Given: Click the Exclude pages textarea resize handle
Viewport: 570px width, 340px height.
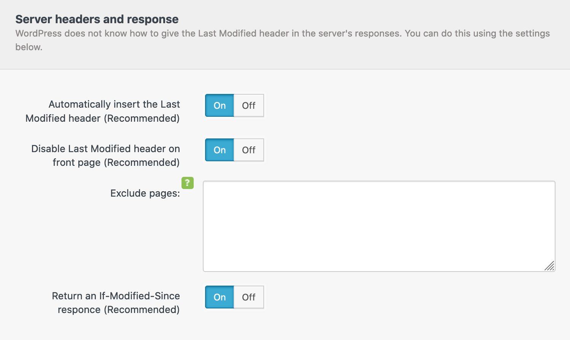Looking at the screenshot, I should (x=549, y=266).
